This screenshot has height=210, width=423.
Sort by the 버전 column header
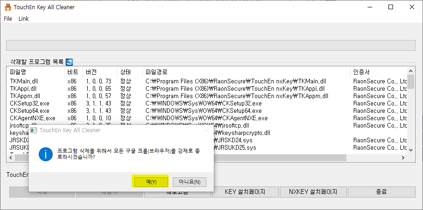[x=100, y=72]
